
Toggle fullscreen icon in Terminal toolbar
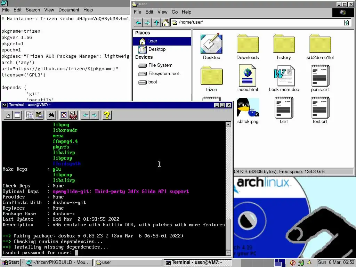pos(64,115)
